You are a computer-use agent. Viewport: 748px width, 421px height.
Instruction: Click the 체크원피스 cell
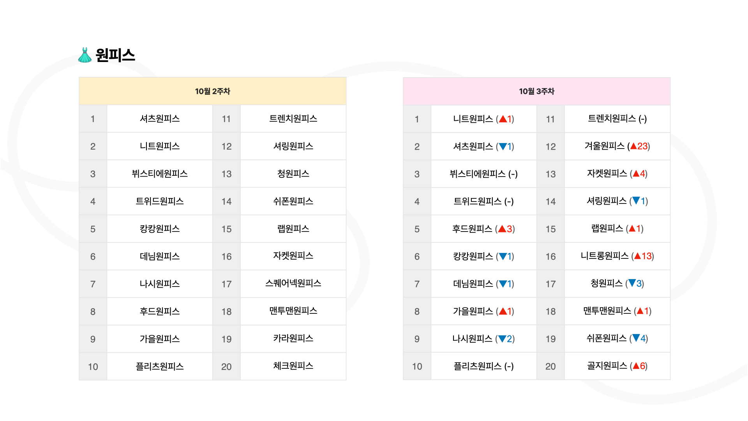click(x=293, y=366)
